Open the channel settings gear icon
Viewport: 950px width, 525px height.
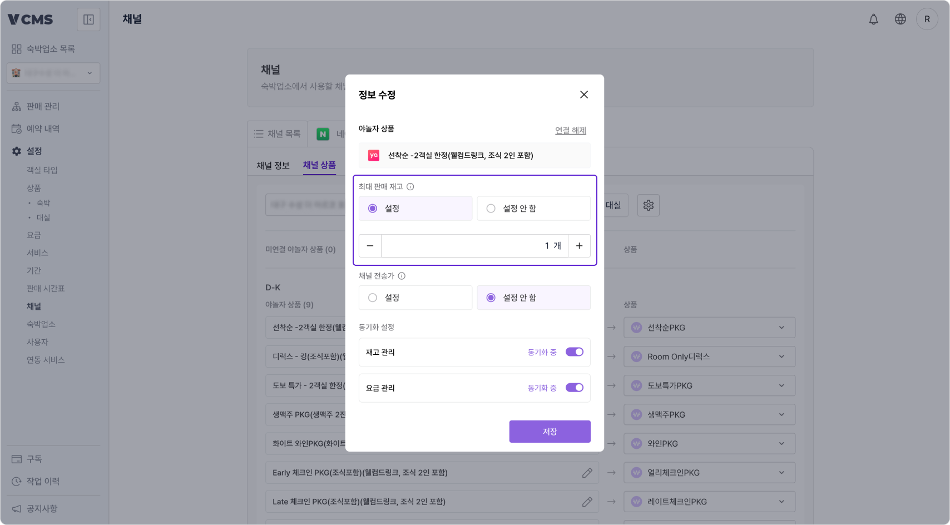pos(648,205)
